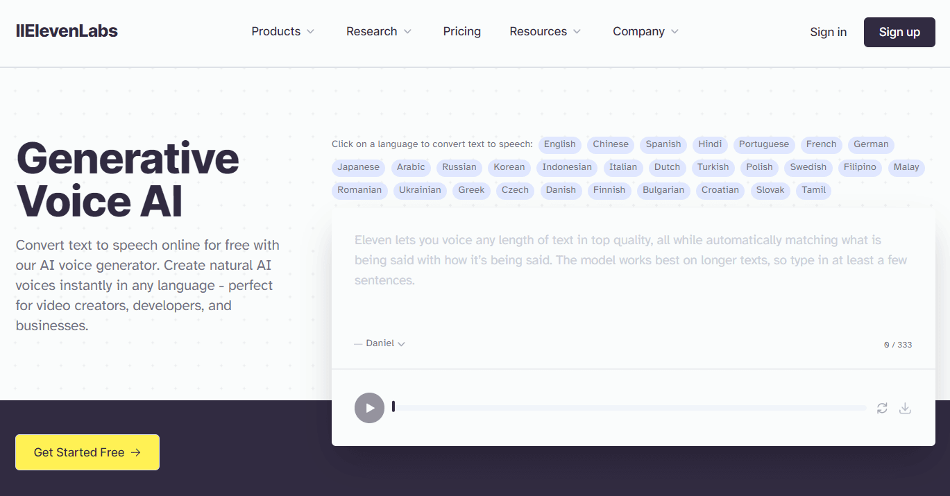Click into the text-to-speech input area
This screenshot has width=950, height=496.
tap(631, 277)
